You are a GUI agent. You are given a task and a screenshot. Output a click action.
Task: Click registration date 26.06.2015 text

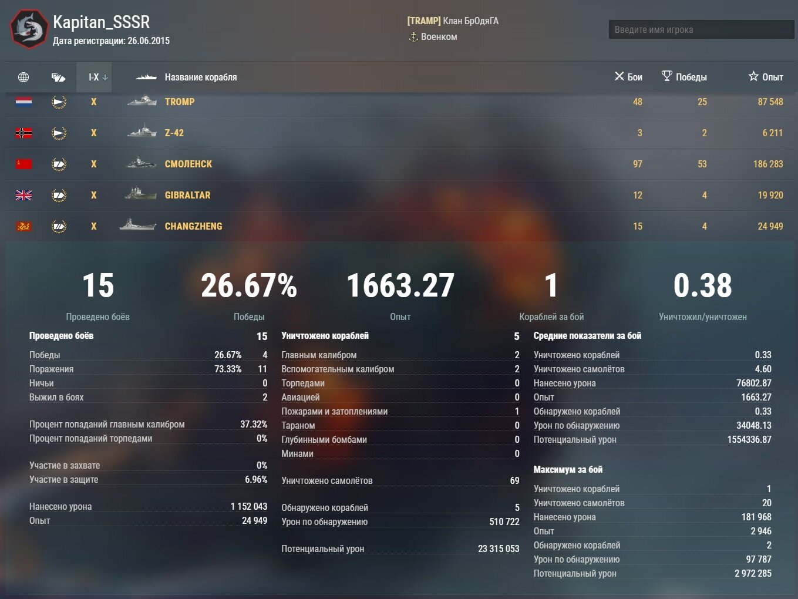(x=149, y=41)
